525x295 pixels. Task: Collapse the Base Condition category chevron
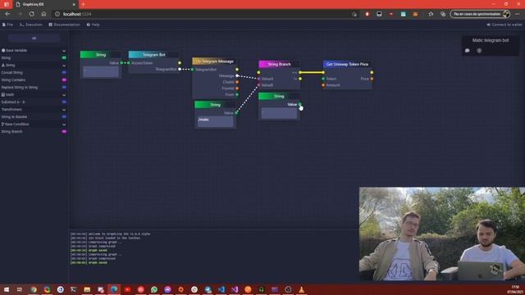pos(64,124)
